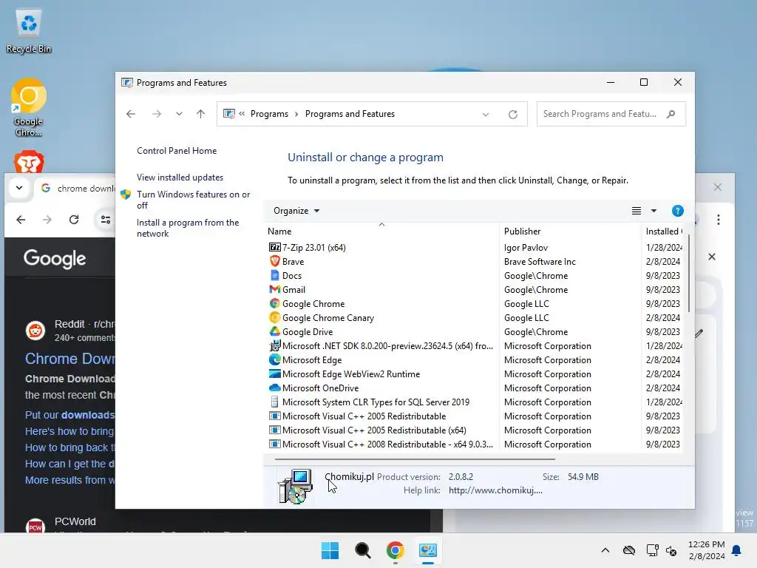757x568 pixels.
Task: Click the Google logo in Chrome window
Action: 55,259
